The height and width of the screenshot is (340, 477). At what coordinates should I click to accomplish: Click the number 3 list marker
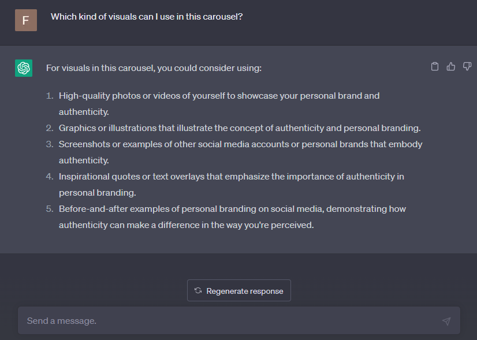50,144
